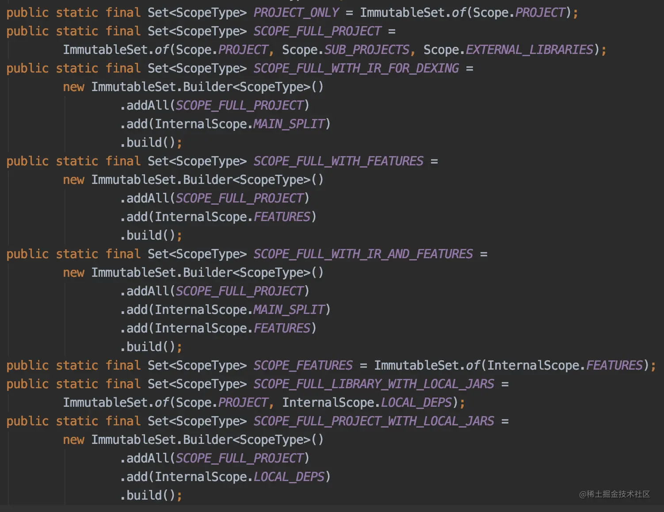Click Scope.SUB_PROJECTS argument
The image size is (664, 512).
[346, 50]
